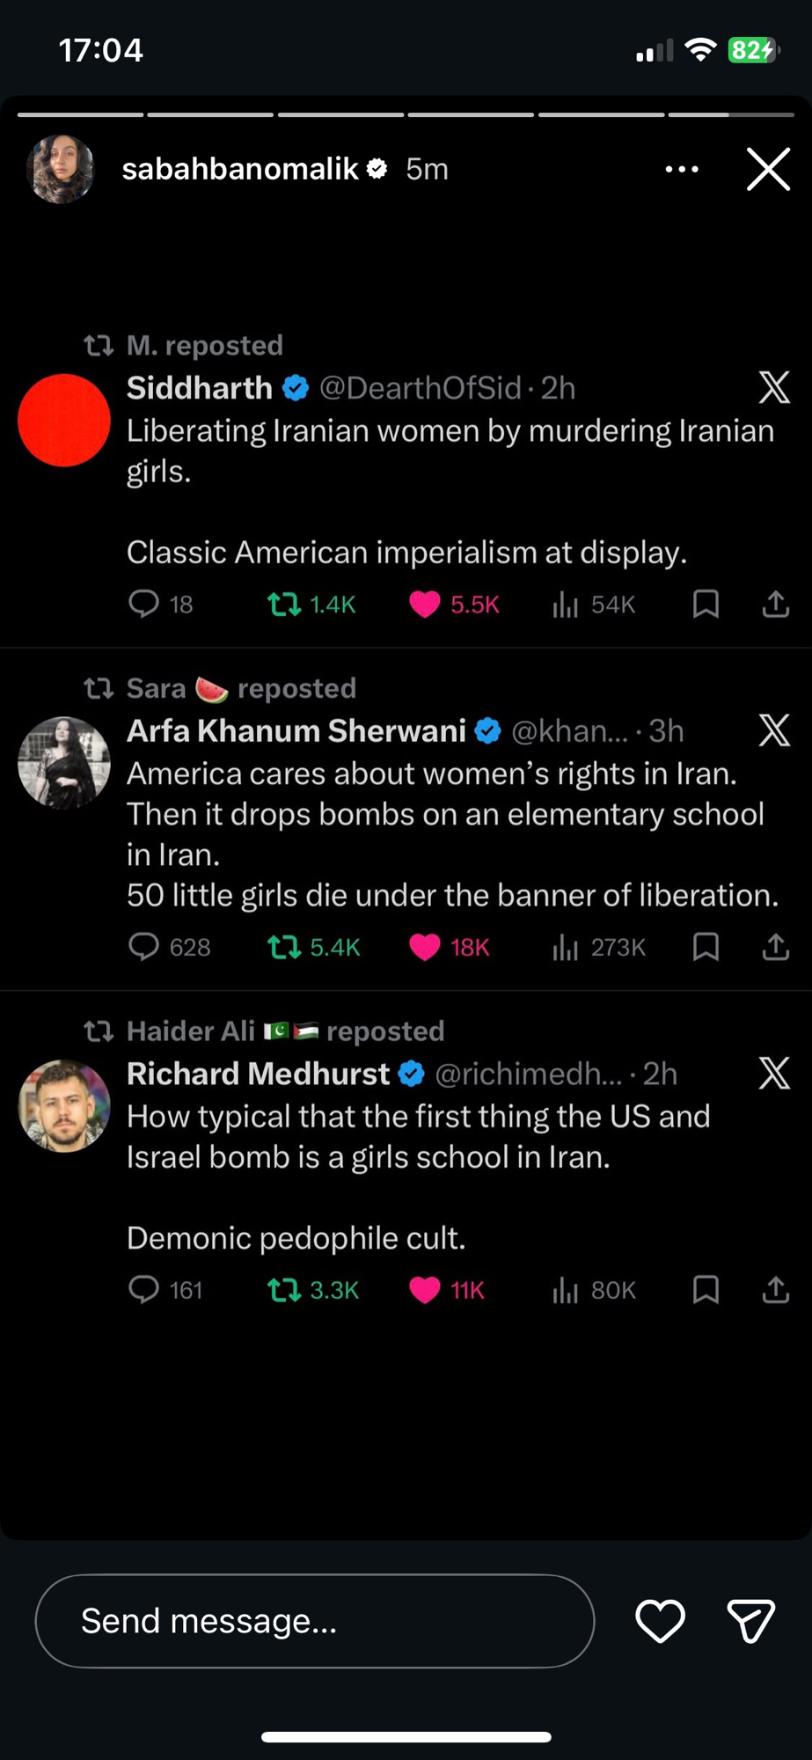Tap the Arfa Khanum Sherwani display name
Image resolution: width=812 pixels, height=1760 pixels.
click(x=296, y=730)
